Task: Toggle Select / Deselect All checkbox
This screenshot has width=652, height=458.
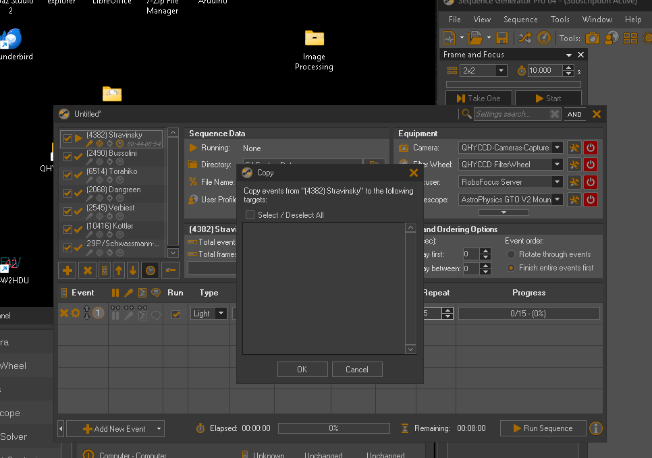Action: (250, 215)
